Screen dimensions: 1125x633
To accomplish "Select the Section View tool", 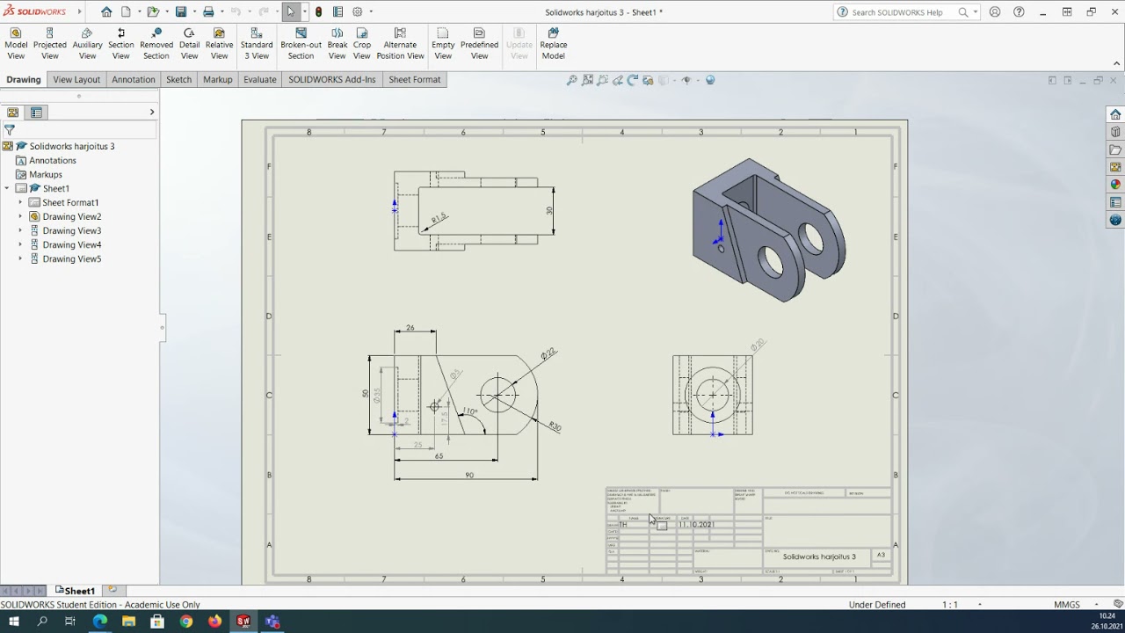I will click(x=121, y=44).
